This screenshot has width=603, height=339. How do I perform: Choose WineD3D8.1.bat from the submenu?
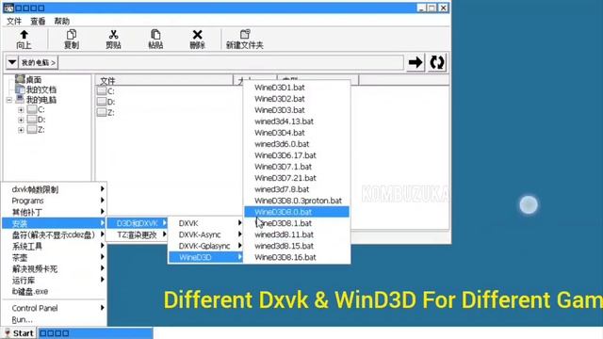tap(297, 223)
